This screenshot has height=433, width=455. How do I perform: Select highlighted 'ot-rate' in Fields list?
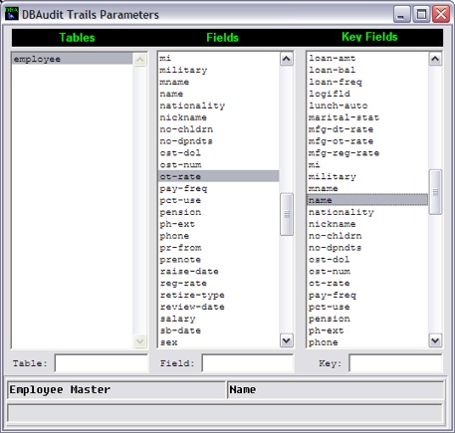coord(219,176)
